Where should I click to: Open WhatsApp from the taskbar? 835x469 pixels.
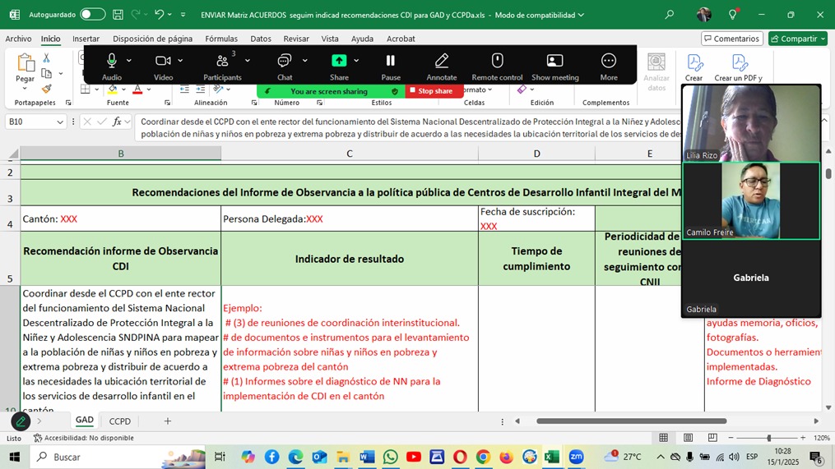(x=390, y=457)
